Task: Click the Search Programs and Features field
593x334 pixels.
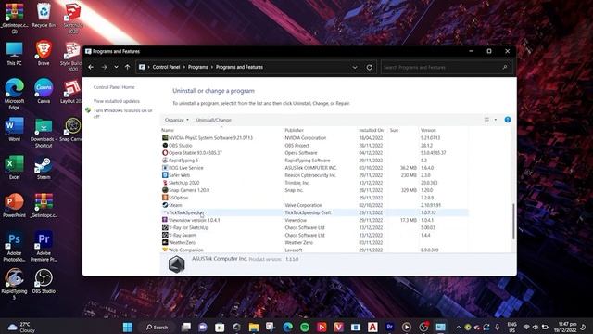Action: (x=446, y=67)
